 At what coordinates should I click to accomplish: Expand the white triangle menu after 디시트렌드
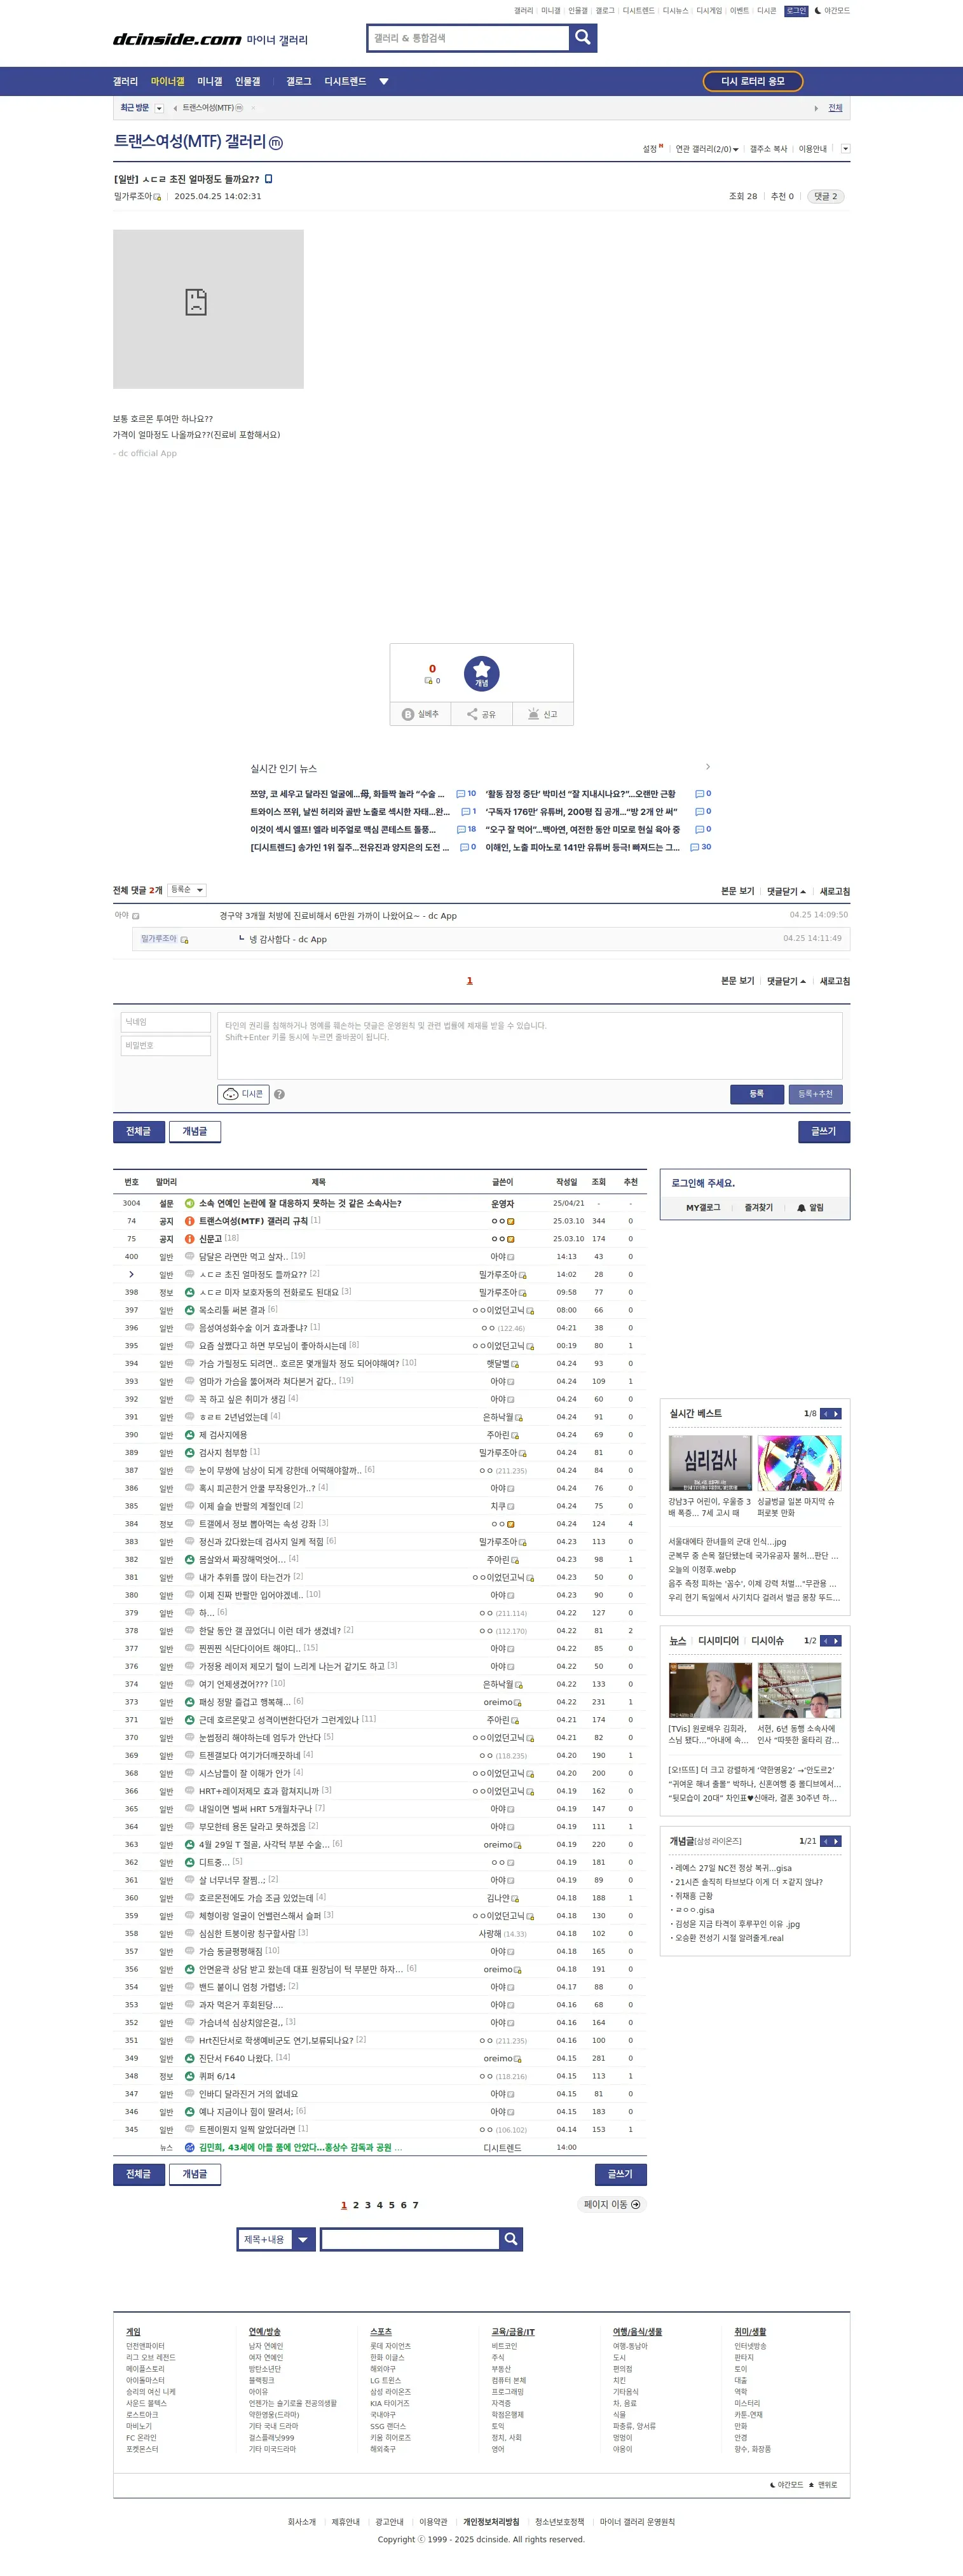pyautogui.click(x=383, y=82)
